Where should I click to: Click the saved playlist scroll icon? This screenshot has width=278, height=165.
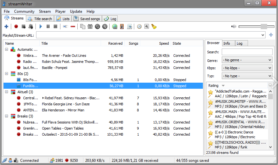130,26
